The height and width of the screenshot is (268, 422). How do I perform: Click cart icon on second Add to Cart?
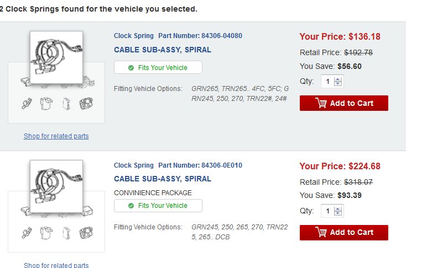(321, 232)
